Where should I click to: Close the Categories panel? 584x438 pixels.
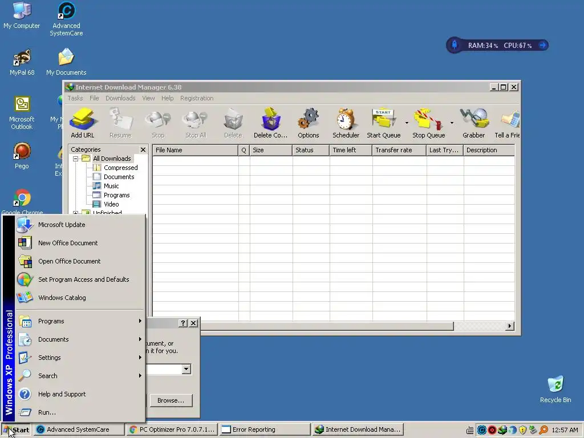click(143, 150)
